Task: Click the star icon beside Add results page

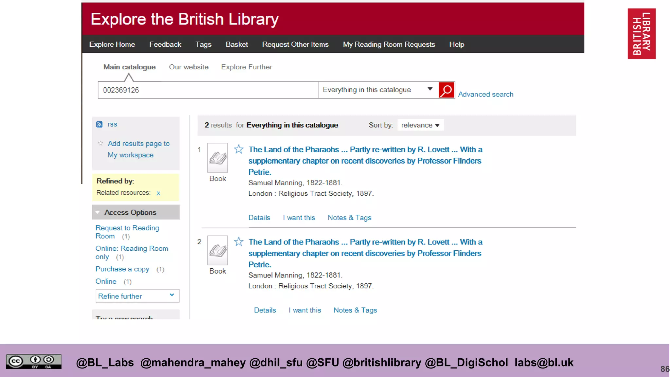Action: tap(100, 143)
